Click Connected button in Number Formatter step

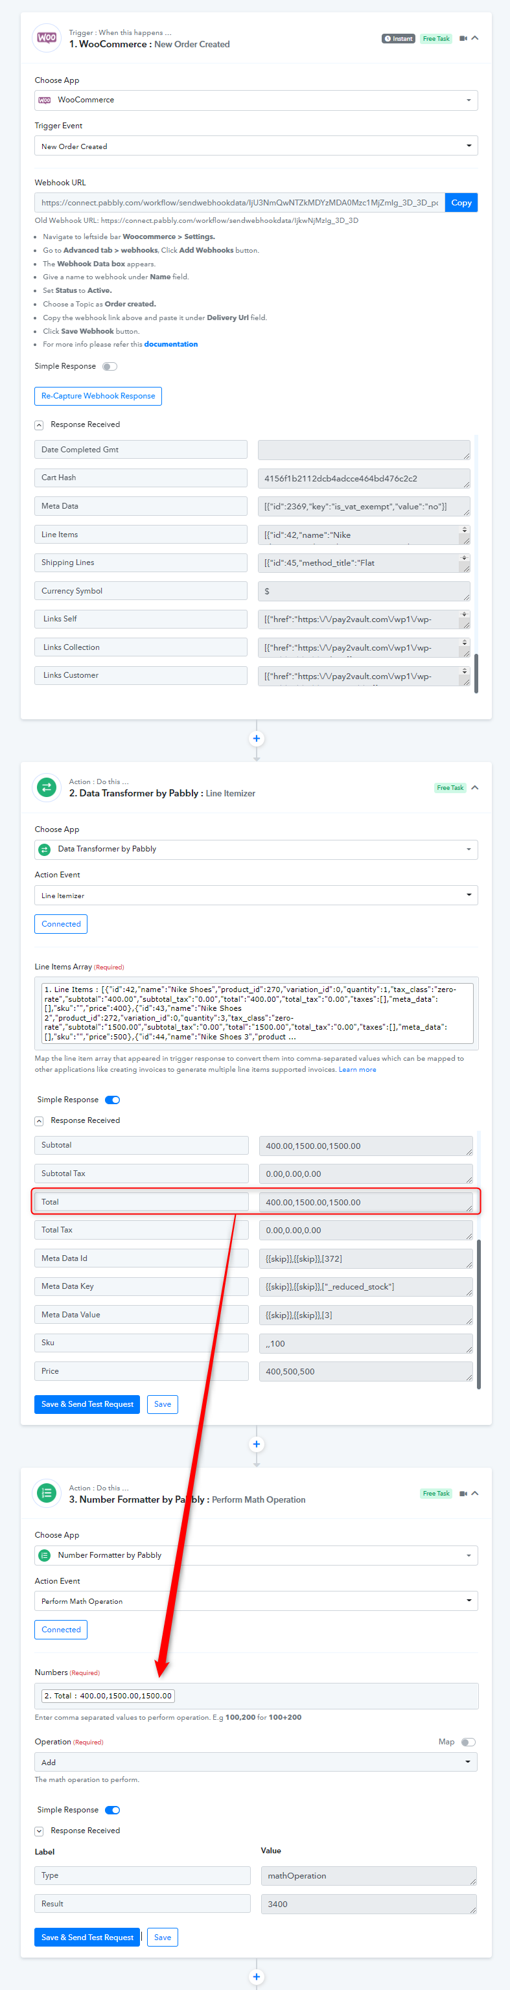tap(61, 1630)
